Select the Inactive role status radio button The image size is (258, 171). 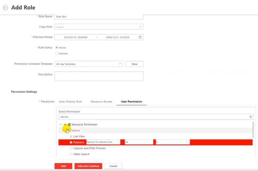(x=57, y=53)
